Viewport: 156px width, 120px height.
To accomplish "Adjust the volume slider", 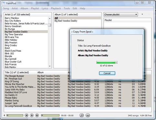I will click(15, 115).
